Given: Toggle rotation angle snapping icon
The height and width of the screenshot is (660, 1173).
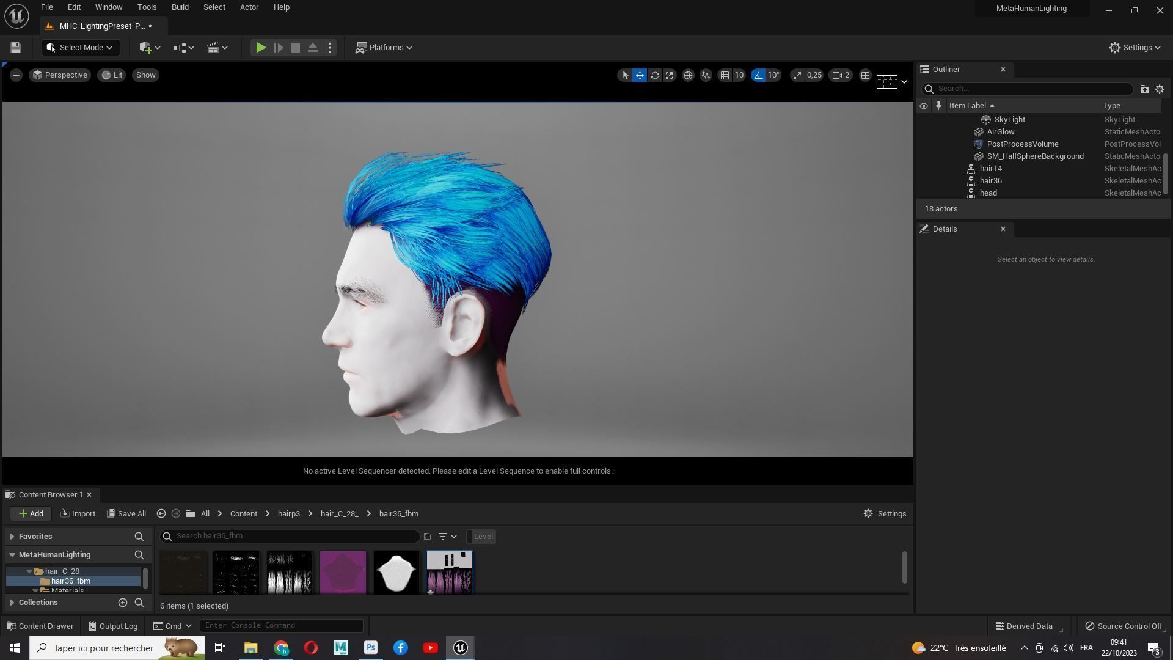Looking at the screenshot, I should tap(758, 75).
